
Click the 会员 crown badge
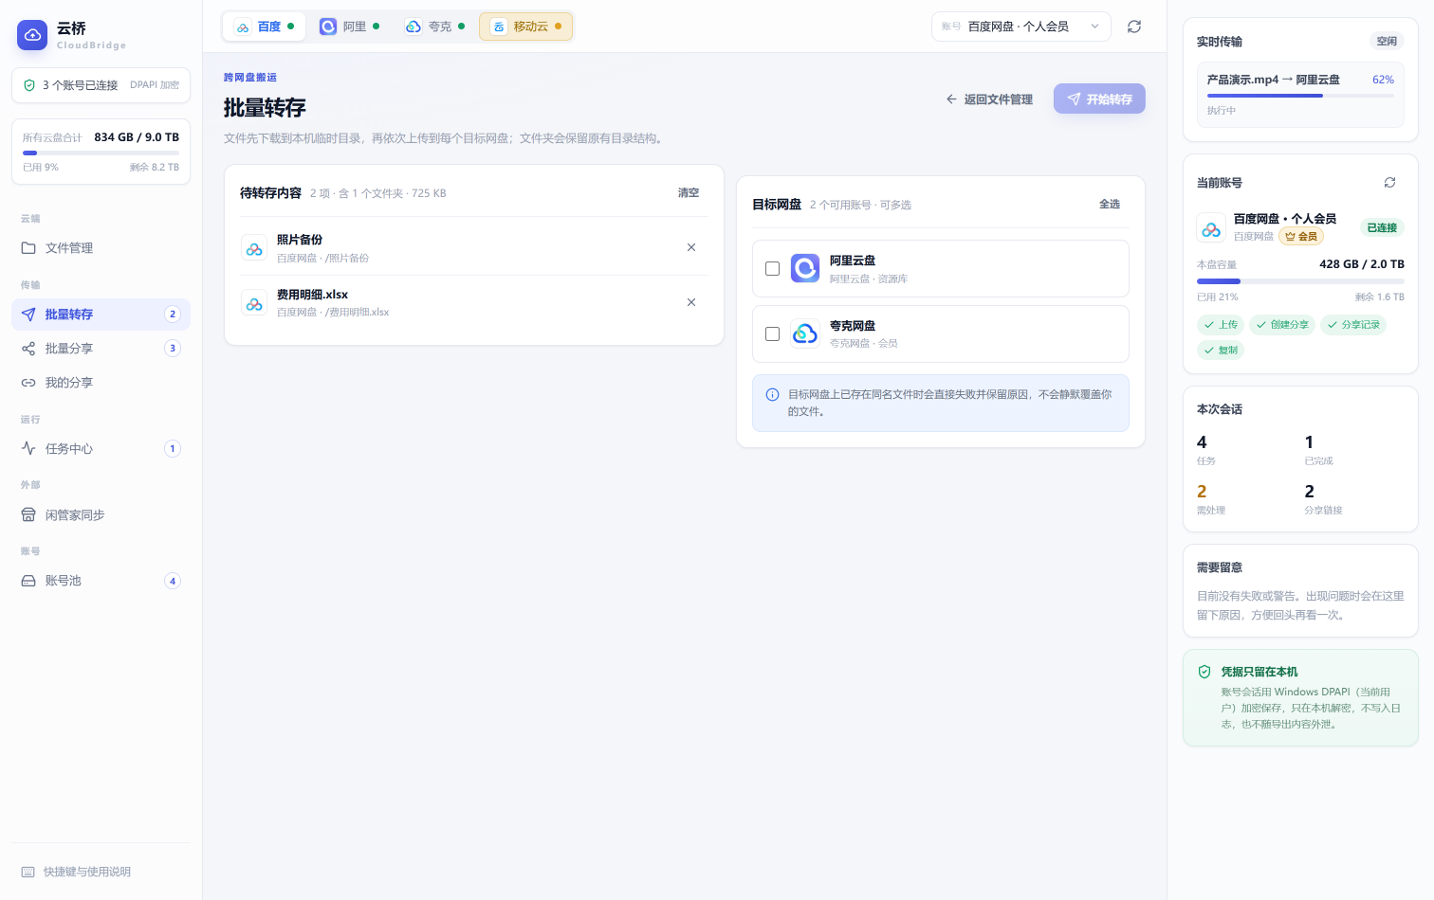[x=1301, y=237]
